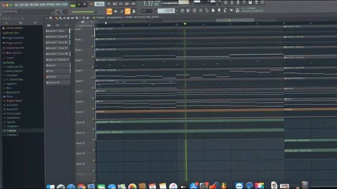Toggle the orange multilink controllers icon
This screenshot has height=189, width=337.
127,11
